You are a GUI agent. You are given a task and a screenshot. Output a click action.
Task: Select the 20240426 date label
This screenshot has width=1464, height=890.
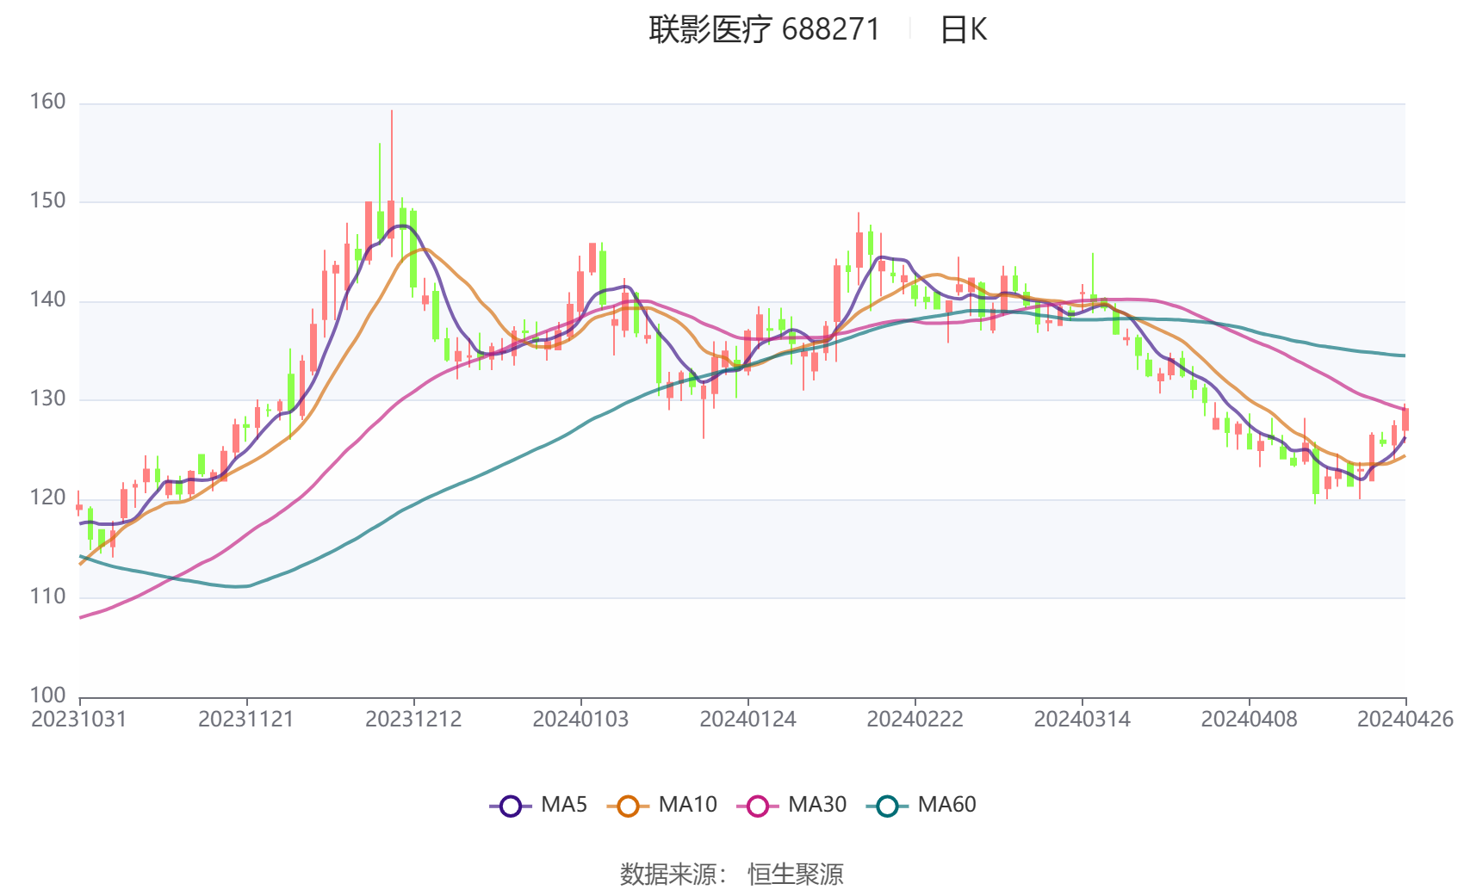click(x=1405, y=720)
